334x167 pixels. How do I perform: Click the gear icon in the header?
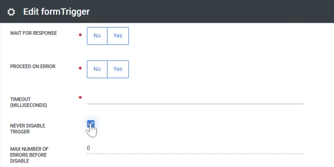point(11,12)
